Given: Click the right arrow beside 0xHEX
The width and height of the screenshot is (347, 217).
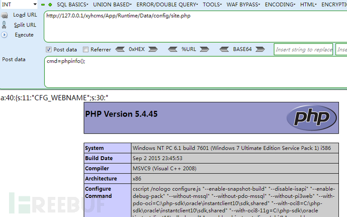Looking at the screenshot, I should pos(153,49).
